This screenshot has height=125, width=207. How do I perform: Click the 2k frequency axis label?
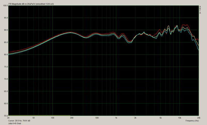(135, 118)
